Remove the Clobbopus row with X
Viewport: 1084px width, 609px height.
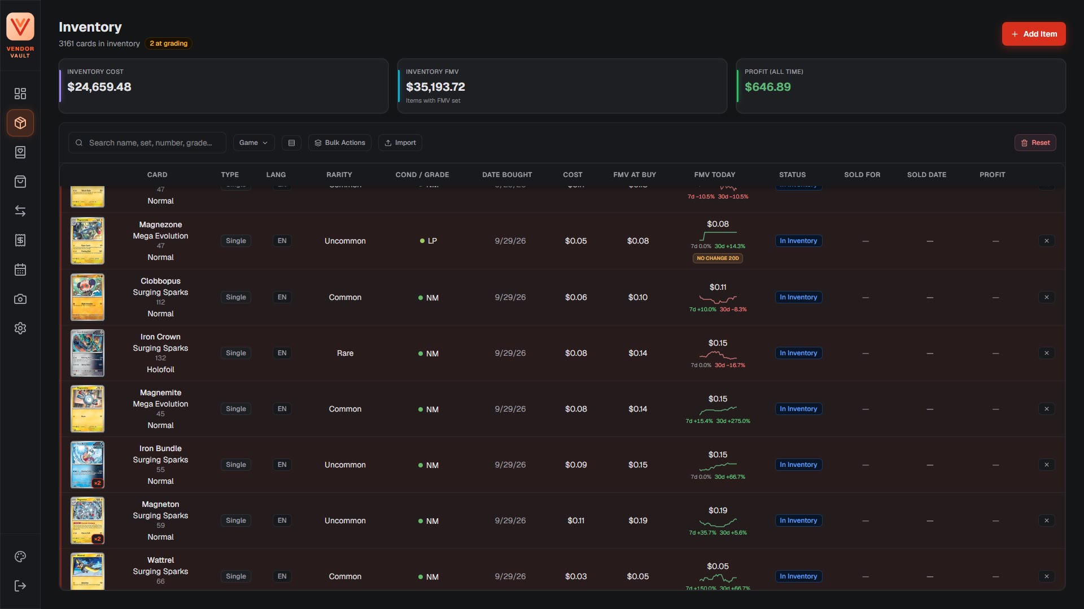click(1046, 297)
